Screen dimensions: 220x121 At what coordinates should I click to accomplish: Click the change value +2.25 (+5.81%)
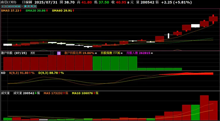click(x=176, y=2)
